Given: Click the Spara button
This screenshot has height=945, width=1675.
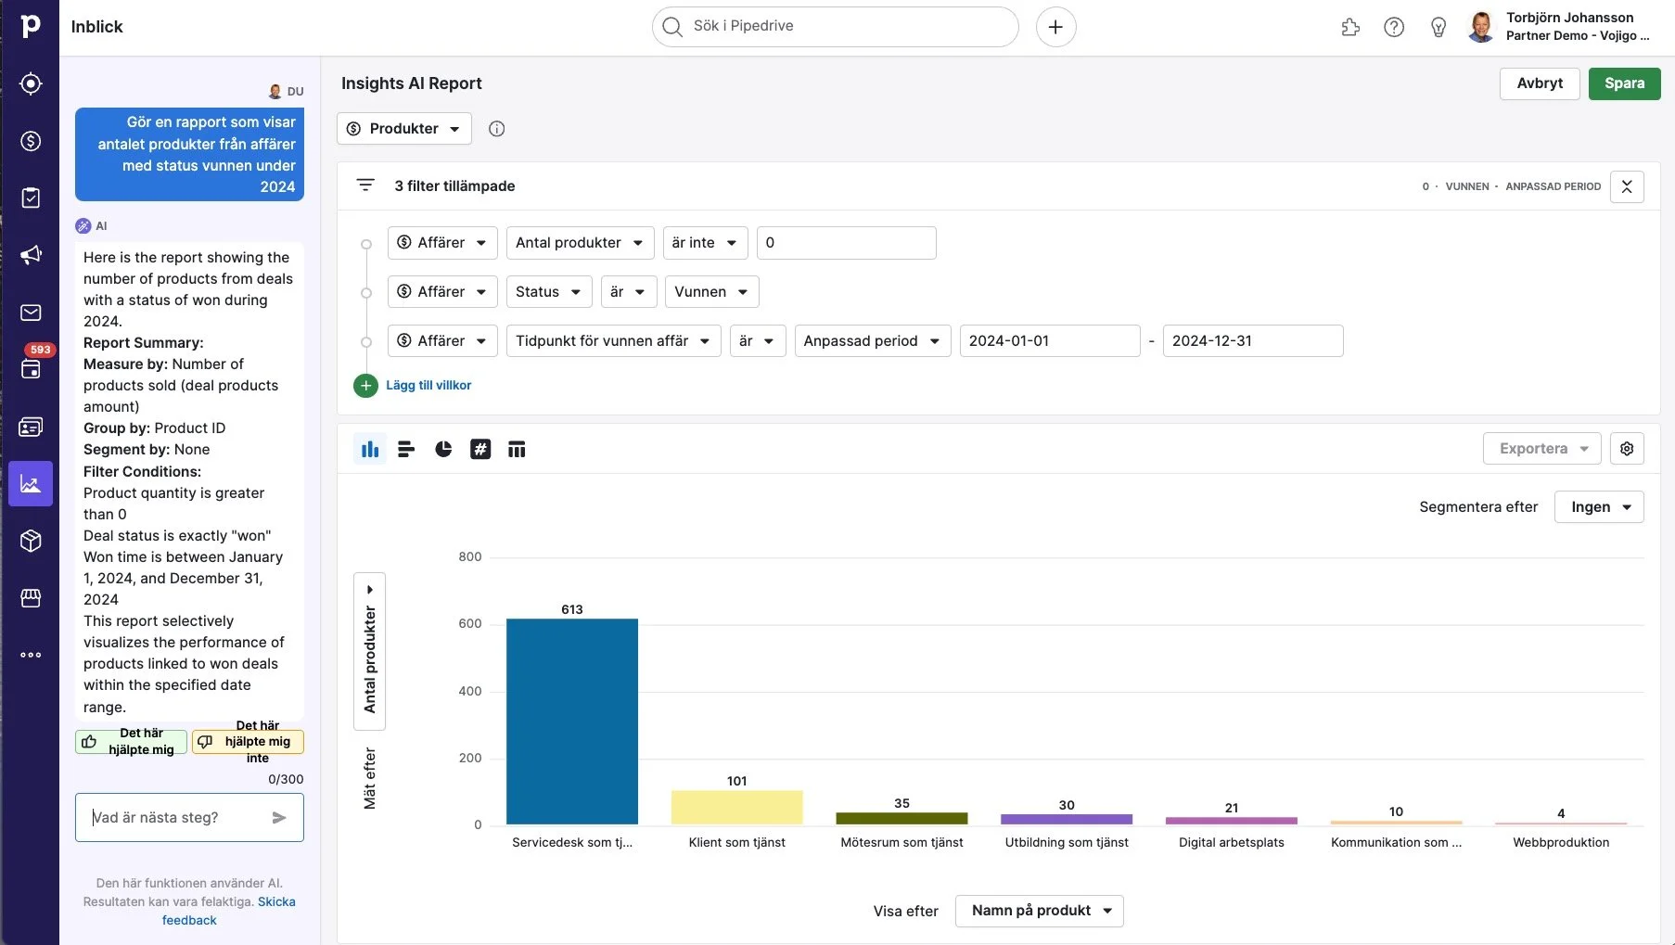Looking at the screenshot, I should [1625, 83].
